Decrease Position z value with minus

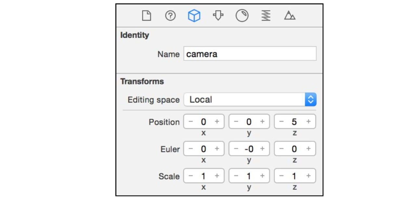click(281, 122)
